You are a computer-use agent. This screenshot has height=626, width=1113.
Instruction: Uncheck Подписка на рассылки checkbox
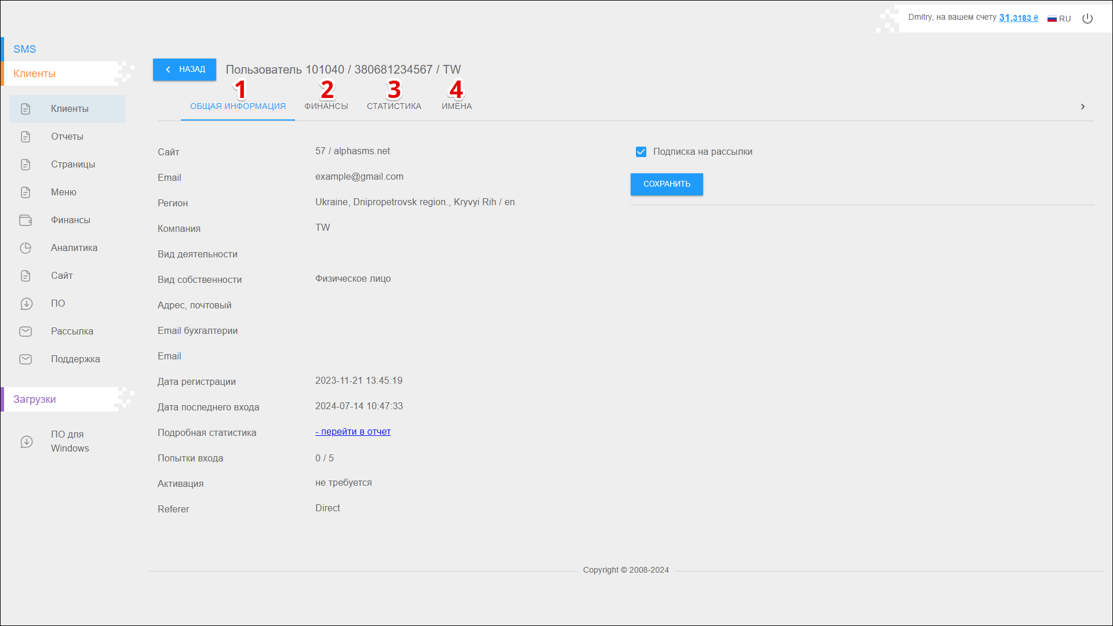[x=641, y=152]
